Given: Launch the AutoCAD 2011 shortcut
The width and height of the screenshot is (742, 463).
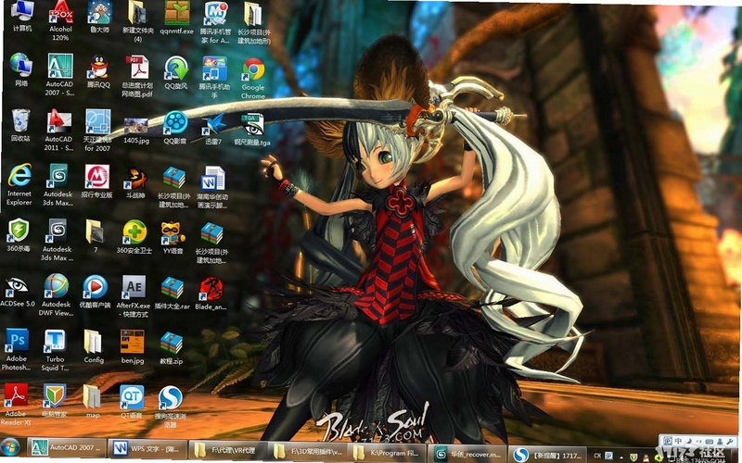Looking at the screenshot, I should (59, 130).
